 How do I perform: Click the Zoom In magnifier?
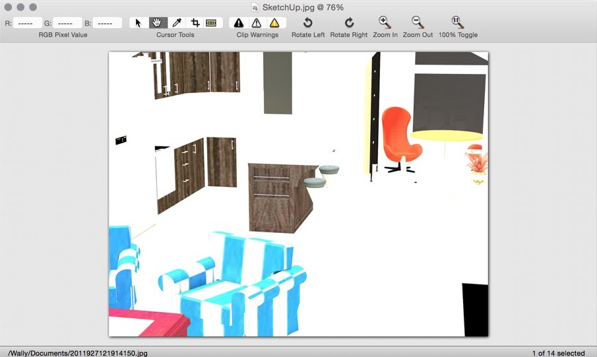[x=385, y=22]
